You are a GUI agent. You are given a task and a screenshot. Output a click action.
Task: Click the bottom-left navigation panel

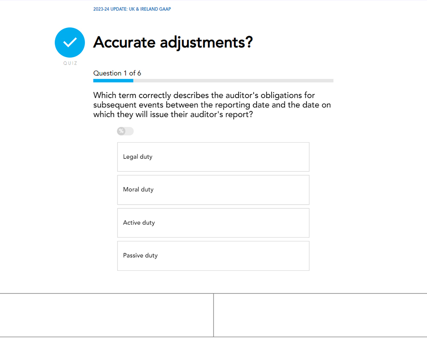point(106,315)
